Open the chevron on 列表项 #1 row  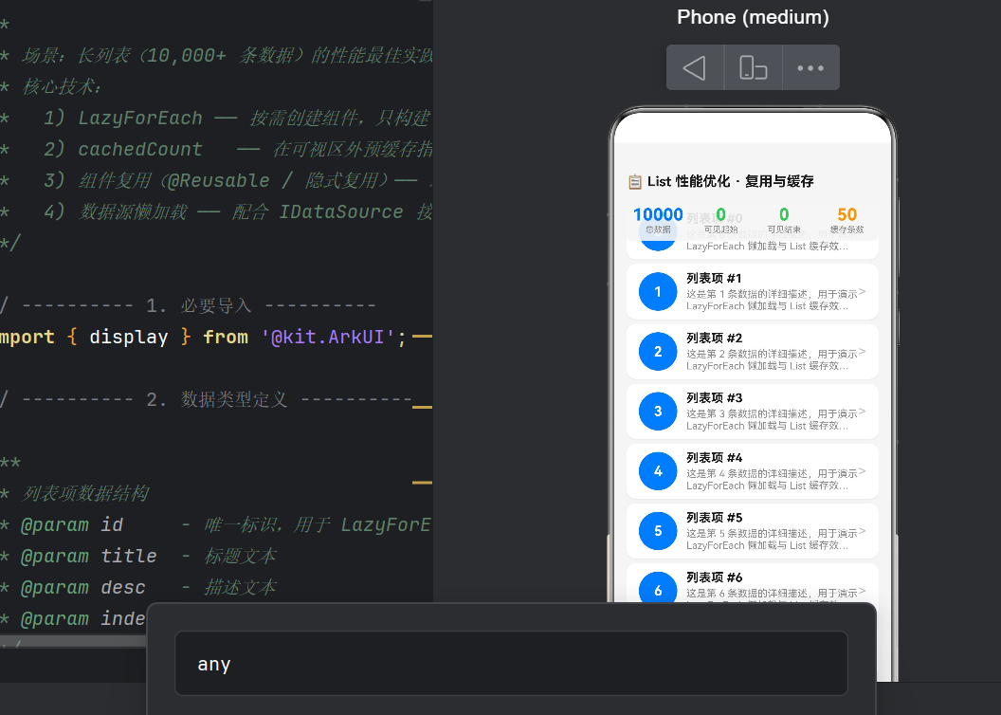[863, 292]
